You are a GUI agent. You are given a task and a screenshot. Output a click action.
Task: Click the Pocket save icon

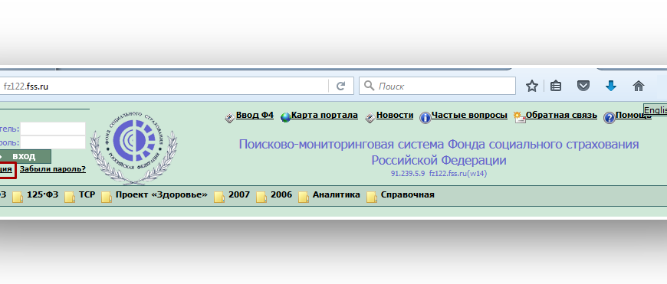pos(583,87)
